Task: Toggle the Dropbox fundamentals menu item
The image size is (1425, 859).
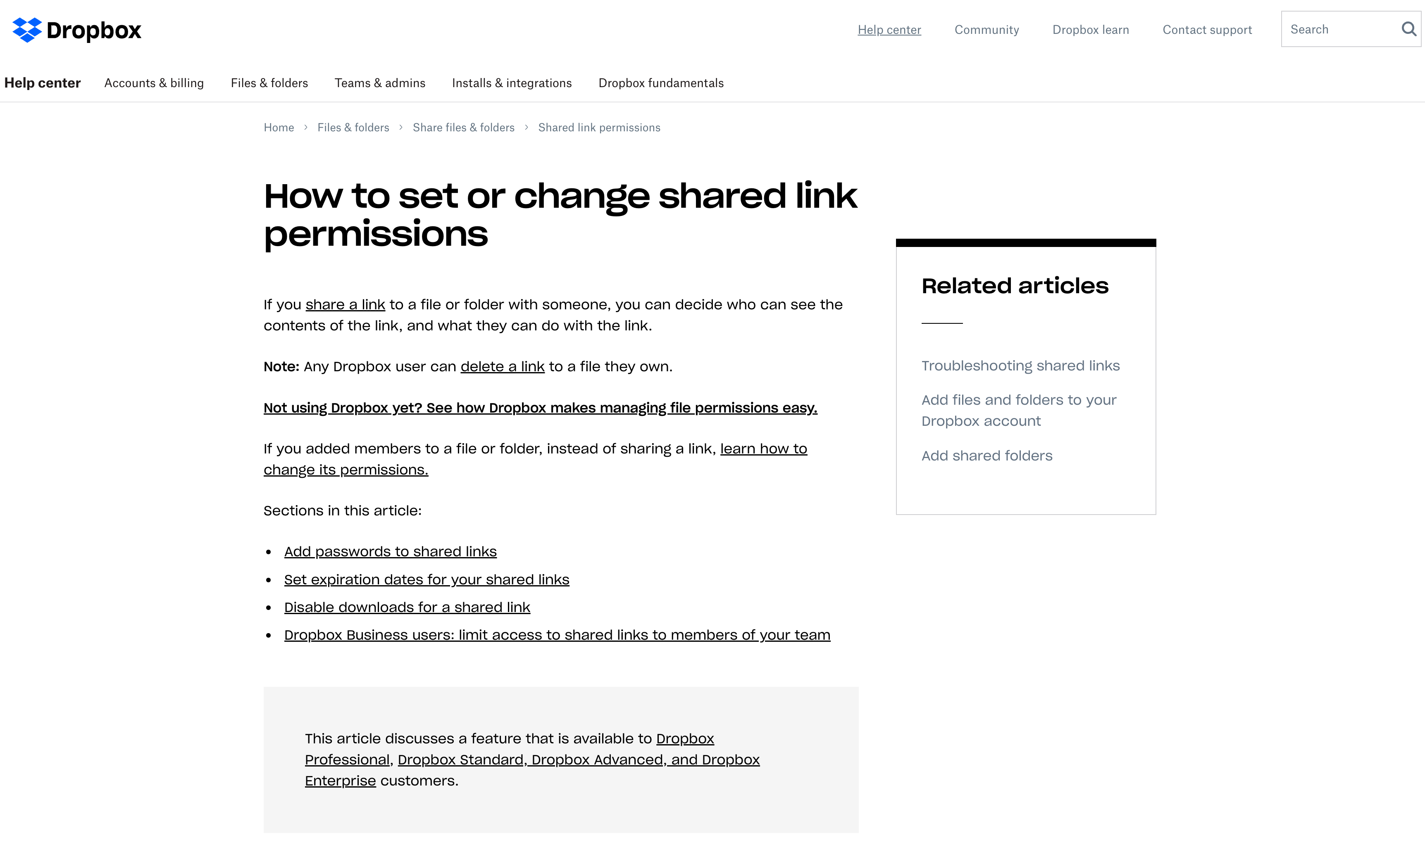Action: pyautogui.click(x=660, y=82)
